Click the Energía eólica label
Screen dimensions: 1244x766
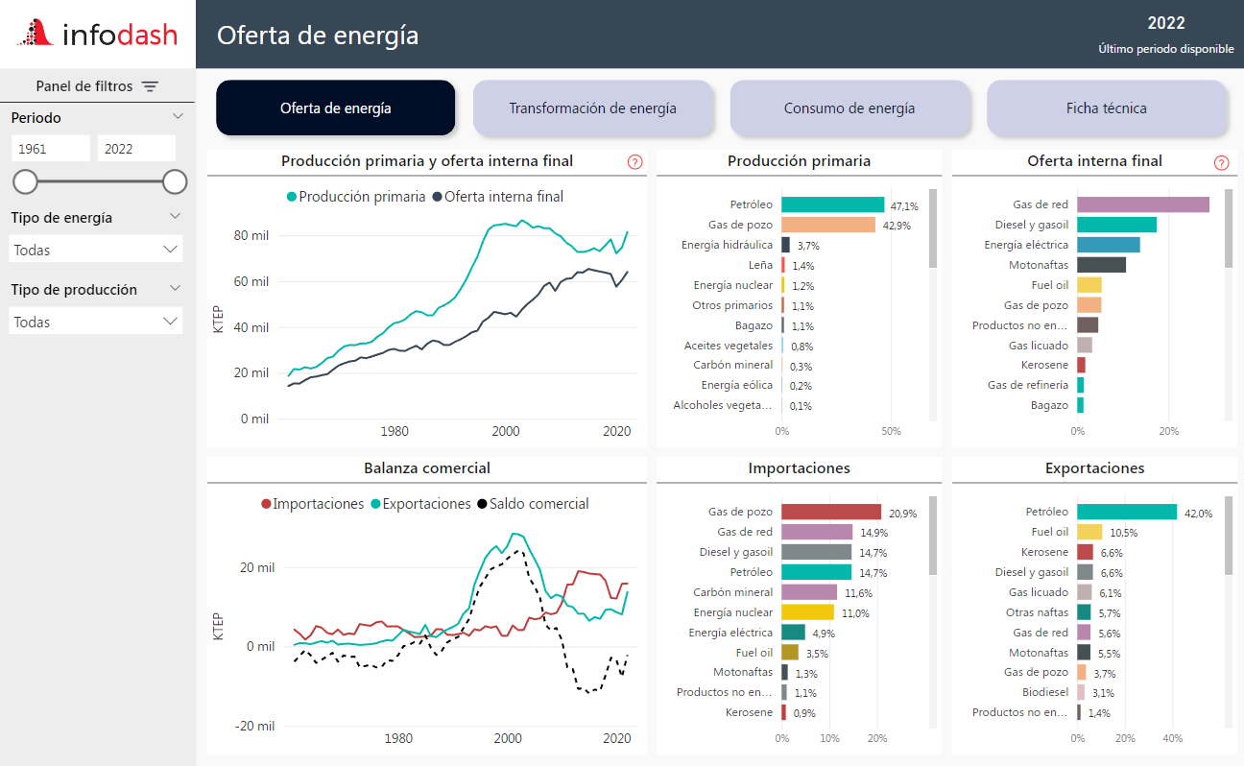coord(737,386)
